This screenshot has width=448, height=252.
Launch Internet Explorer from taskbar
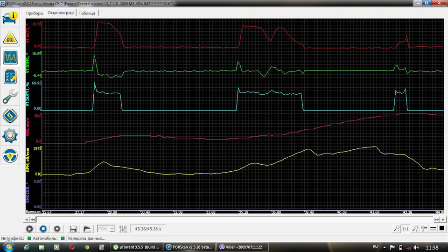tap(27, 247)
